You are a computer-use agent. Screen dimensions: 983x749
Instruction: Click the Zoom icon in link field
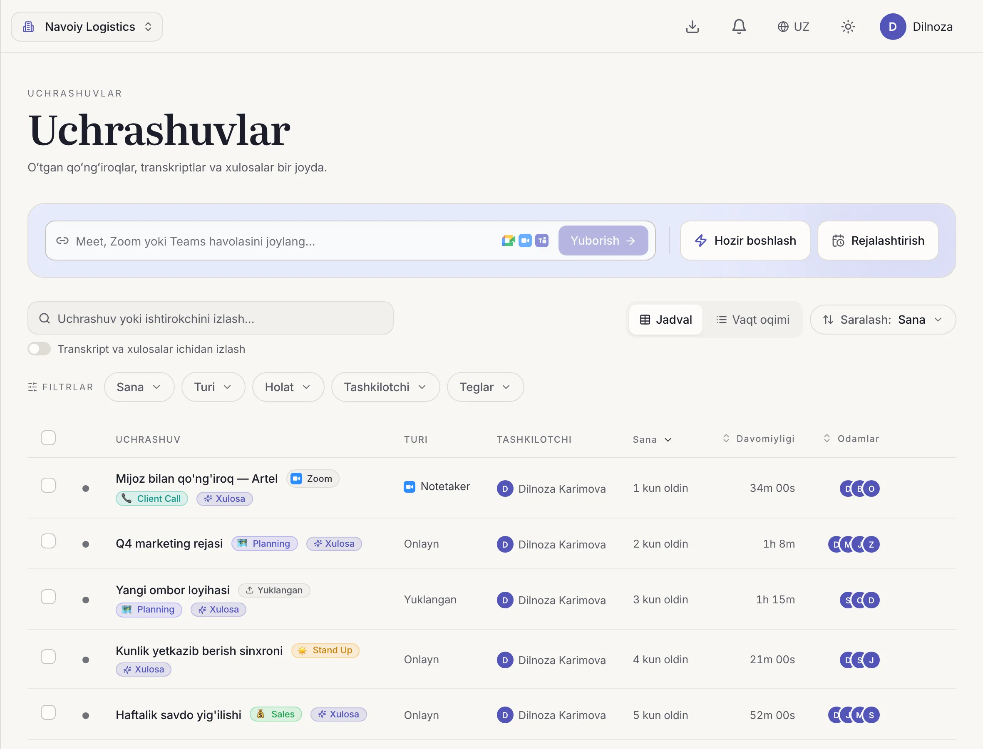525,241
